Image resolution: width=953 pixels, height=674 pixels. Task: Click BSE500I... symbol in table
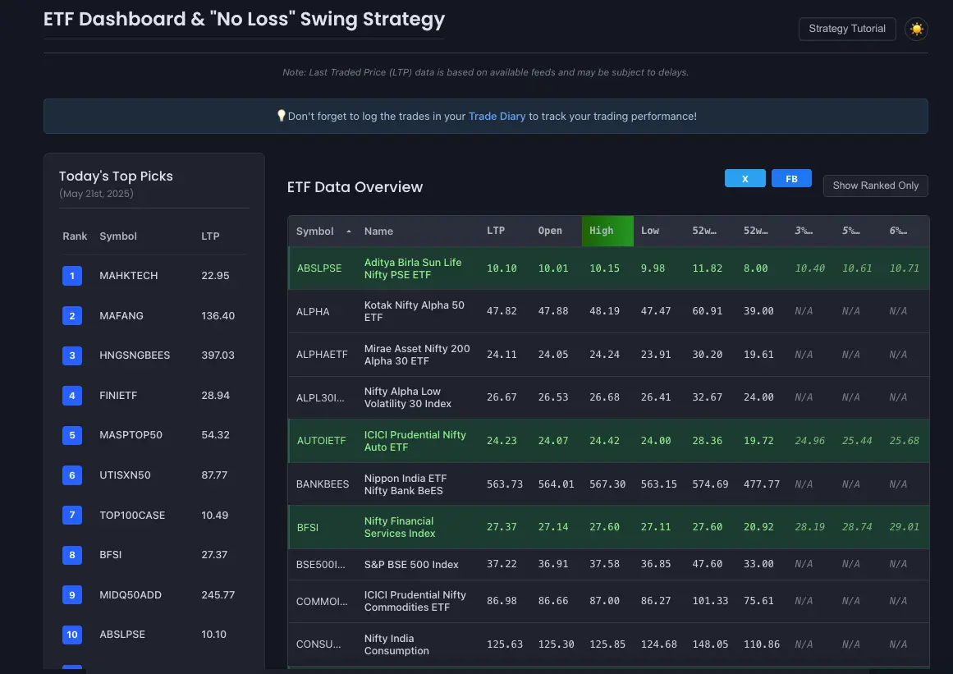pyautogui.click(x=320, y=565)
